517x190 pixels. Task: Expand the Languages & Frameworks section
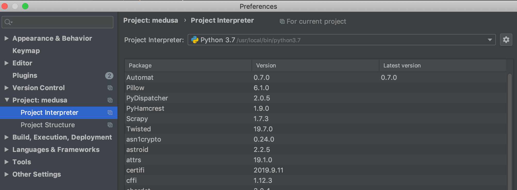pos(7,150)
